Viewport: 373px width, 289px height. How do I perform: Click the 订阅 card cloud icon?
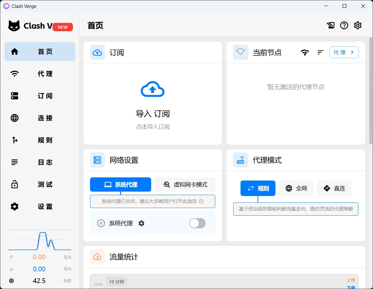(97, 52)
